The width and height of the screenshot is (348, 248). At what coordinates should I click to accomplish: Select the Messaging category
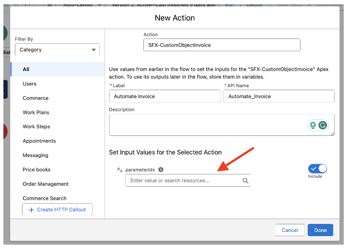36,155
